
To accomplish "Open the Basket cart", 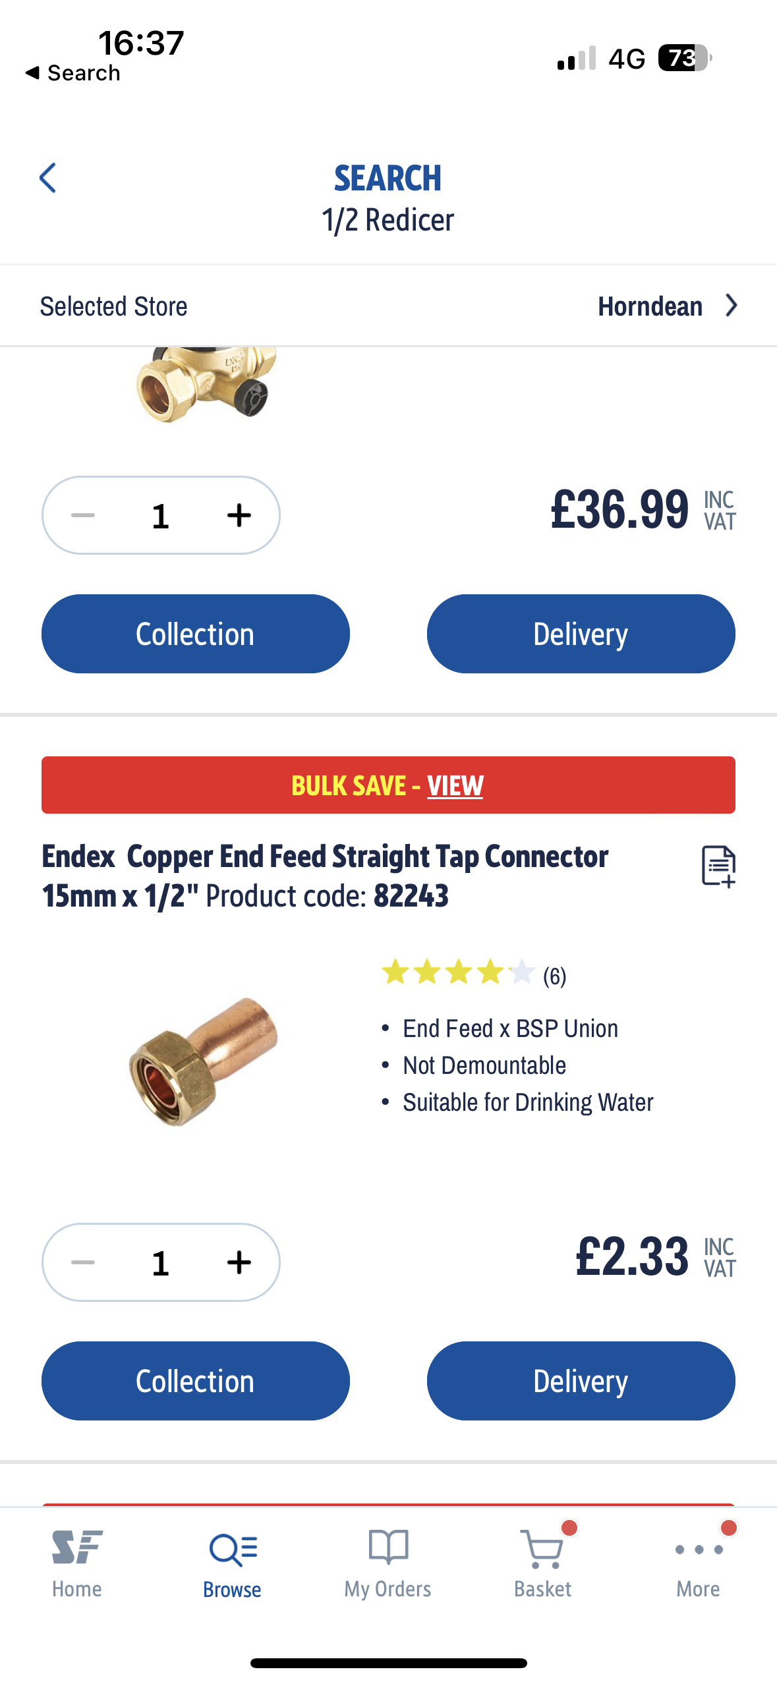I will pos(543,1563).
